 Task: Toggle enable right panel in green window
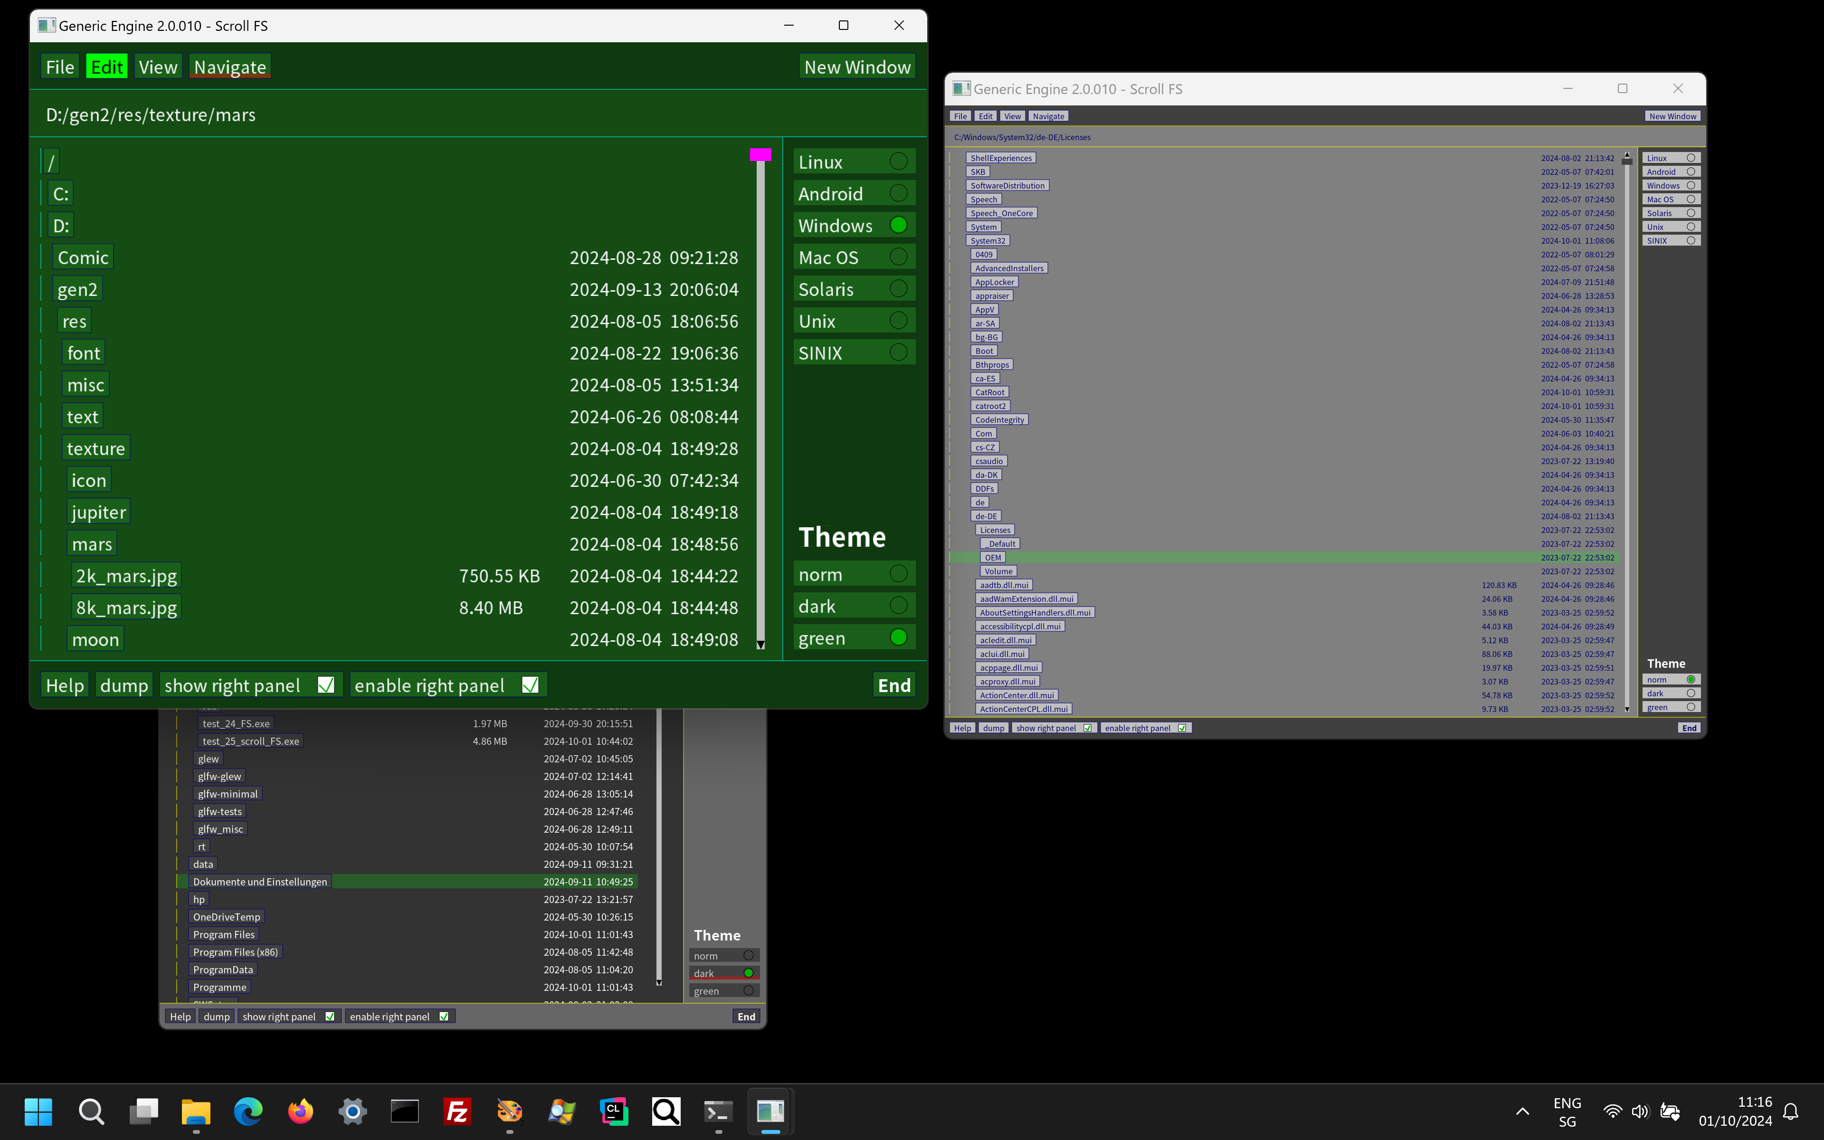click(530, 684)
